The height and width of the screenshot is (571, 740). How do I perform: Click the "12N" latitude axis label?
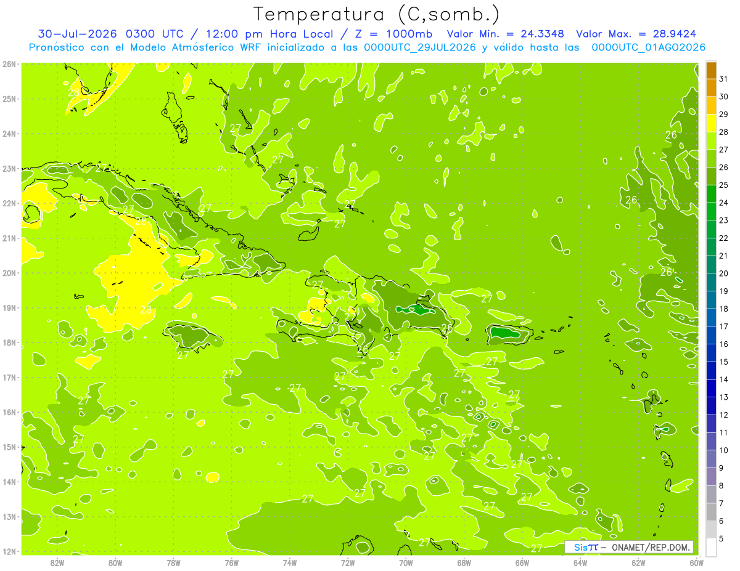pyautogui.click(x=9, y=551)
